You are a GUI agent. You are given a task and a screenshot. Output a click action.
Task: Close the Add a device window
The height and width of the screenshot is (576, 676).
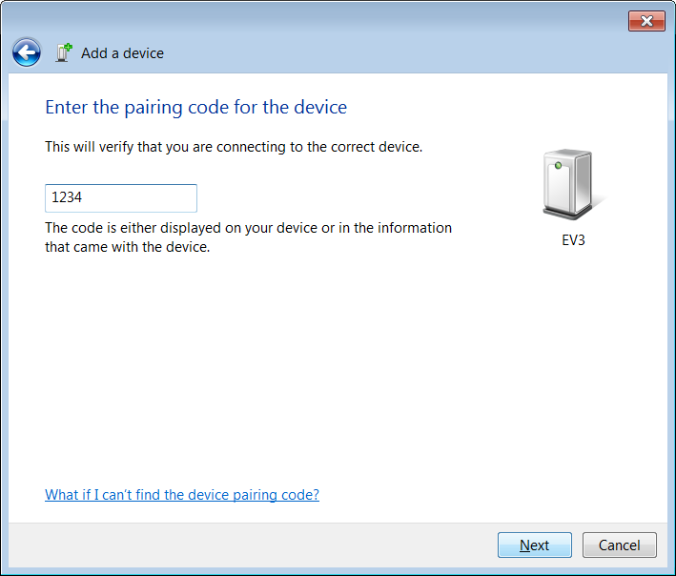[x=646, y=21]
